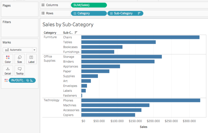Open the Size marks card
The width and height of the screenshot is (208, 133).
[x=19, y=59]
